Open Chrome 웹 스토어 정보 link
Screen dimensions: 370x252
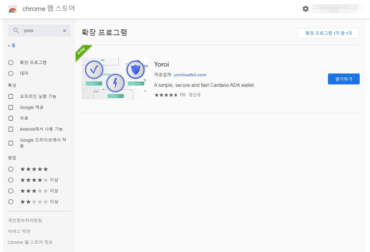click(30, 242)
